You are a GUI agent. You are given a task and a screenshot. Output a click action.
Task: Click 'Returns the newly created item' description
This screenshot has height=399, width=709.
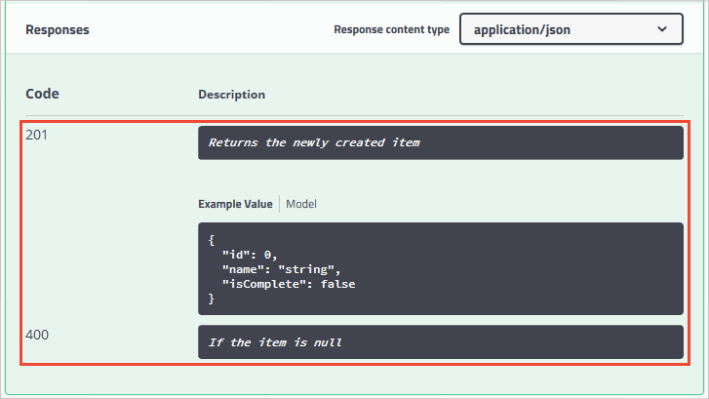pyautogui.click(x=314, y=142)
